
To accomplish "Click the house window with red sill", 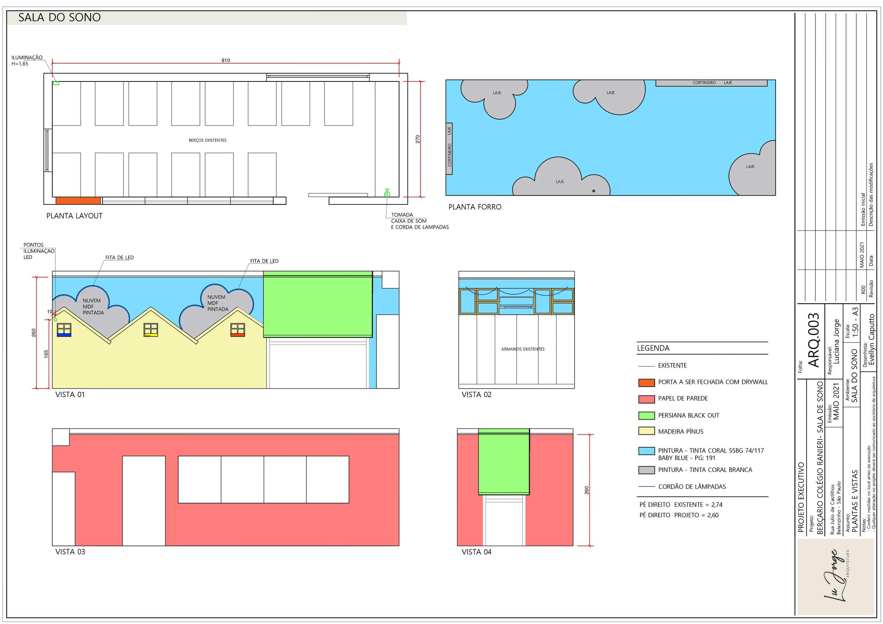I will click(238, 330).
